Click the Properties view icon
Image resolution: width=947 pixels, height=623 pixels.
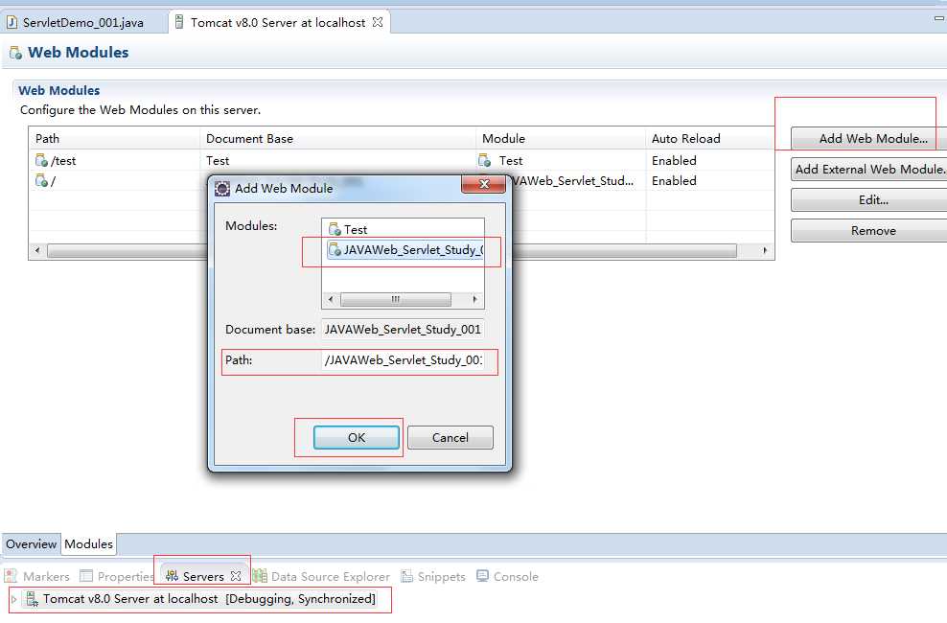tap(86, 576)
